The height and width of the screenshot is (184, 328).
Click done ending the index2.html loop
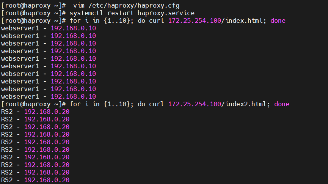[282, 104]
